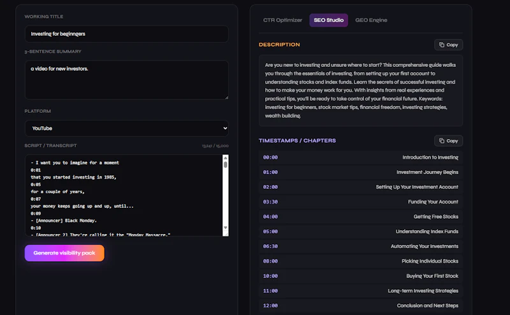
Task: Select the 08:00 Picking Individual Stocks chapter
Action: point(361,261)
